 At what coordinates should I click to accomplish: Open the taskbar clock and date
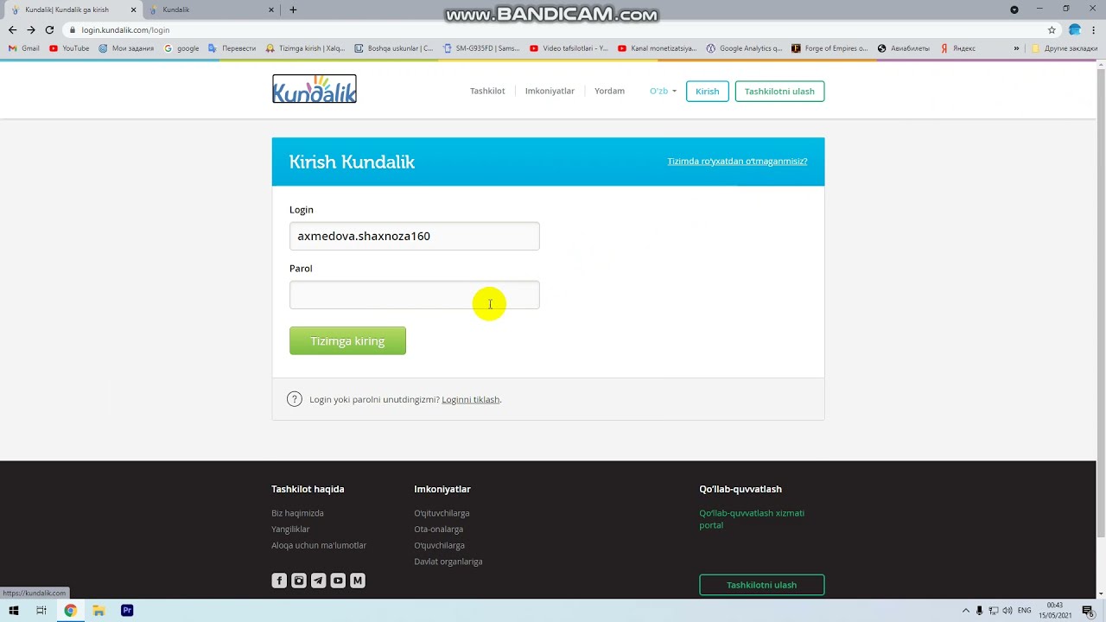coord(1055,611)
